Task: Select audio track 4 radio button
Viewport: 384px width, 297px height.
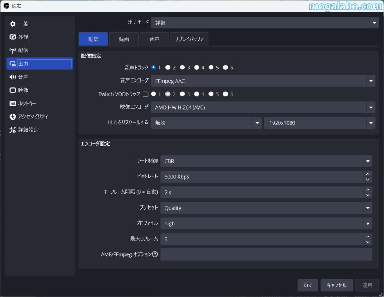Action: pos(196,67)
